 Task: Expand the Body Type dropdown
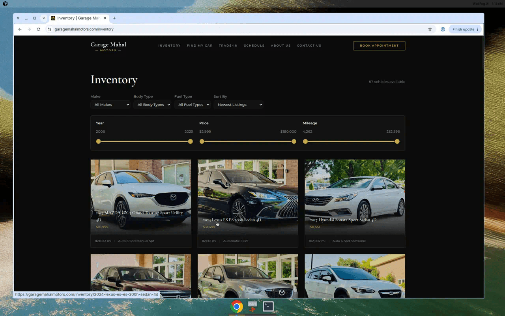(152, 105)
